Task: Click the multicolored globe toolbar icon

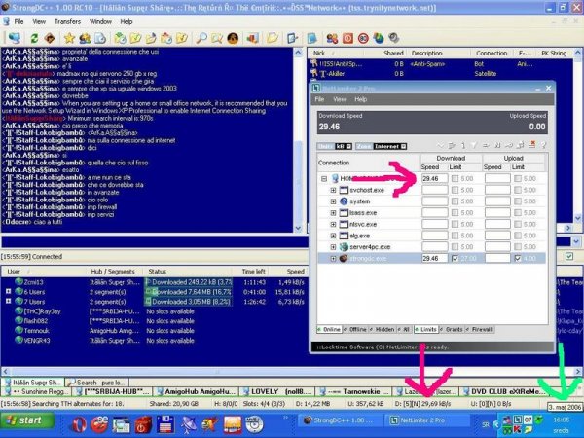Action: (379, 38)
